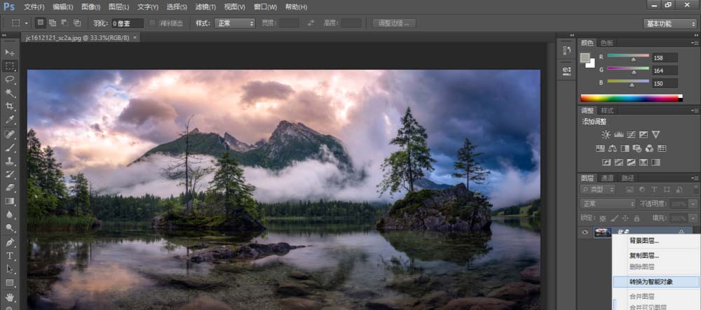
Task: Select the Horizontal Type tool
Action: tap(10, 255)
